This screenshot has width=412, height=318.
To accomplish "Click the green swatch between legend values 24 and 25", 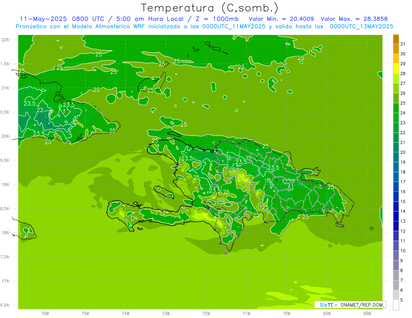I will 396,108.
